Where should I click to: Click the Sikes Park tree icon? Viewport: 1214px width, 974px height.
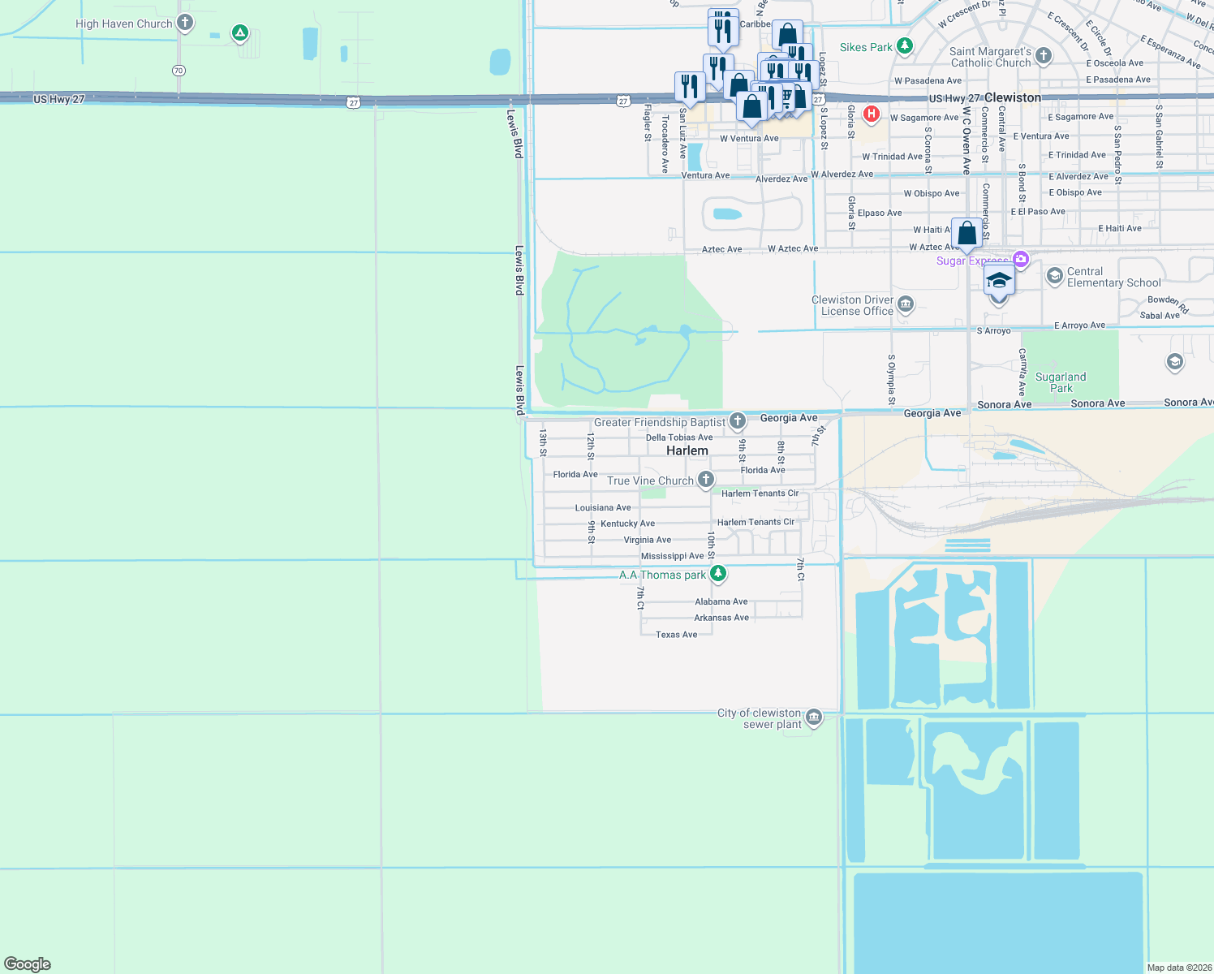pos(905,46)
